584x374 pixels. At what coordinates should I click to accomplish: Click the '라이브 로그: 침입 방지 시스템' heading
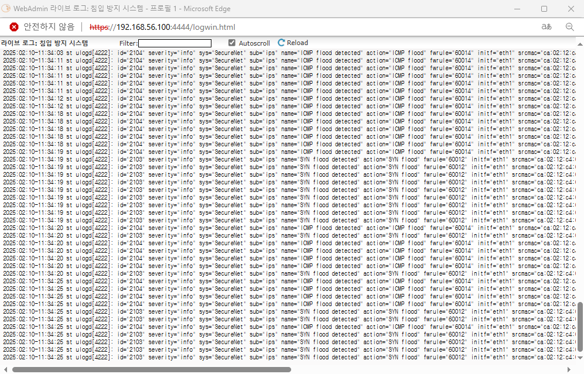(x=45, y=43)
